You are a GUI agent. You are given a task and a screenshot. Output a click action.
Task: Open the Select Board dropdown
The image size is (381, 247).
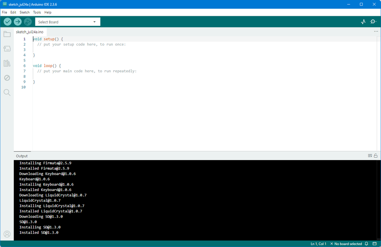[67, 21]
